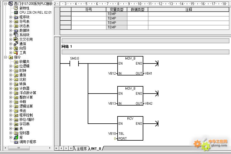Screen dimensions: 231x154
Task: Click the 符号表 symbol table icon
Action: [16, 21]
